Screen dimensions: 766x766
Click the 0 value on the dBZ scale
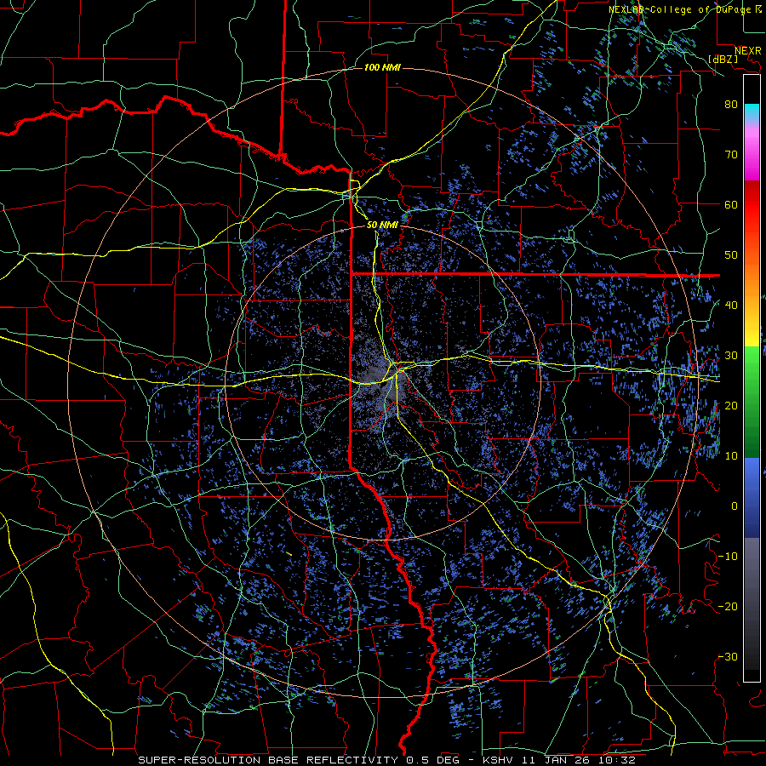734,506
